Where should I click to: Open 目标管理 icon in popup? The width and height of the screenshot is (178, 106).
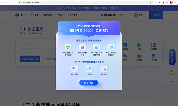pyautogui.click(x=74, y=69)
